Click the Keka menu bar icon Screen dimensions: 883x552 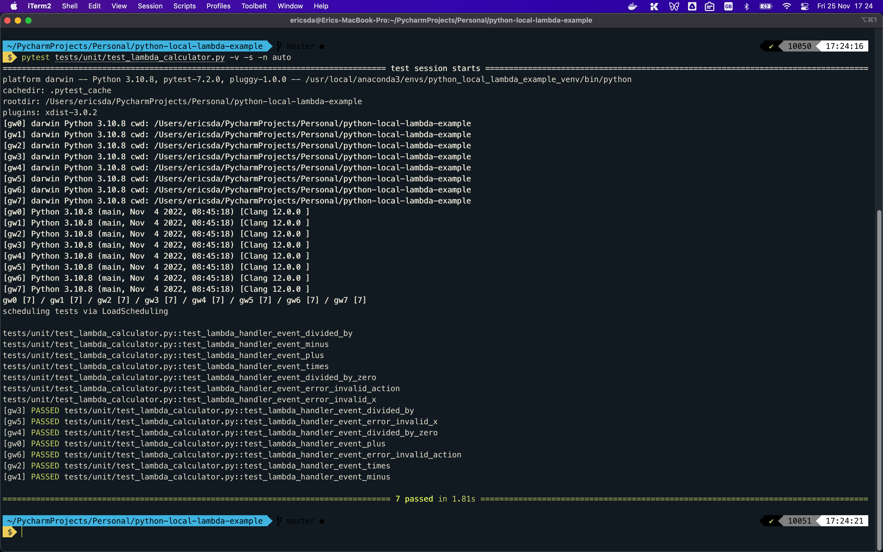click(654, 6)
